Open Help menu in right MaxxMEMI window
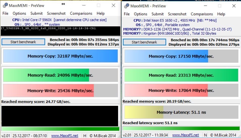The height and width of the screenshot is (138, 241). pos(221,14)
